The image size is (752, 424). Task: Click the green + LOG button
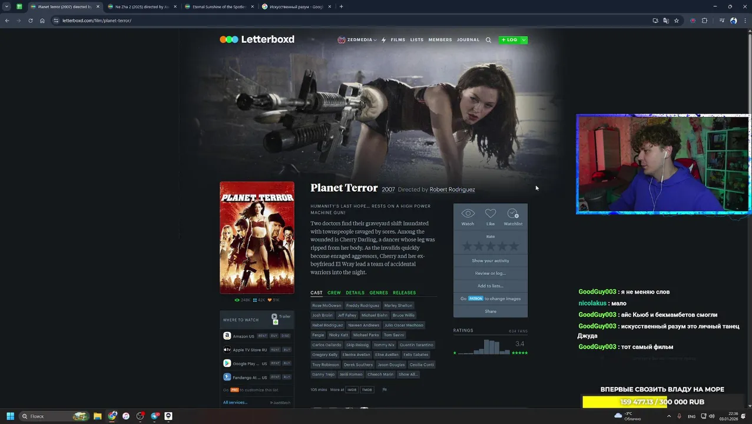click(x=509, y=40)
